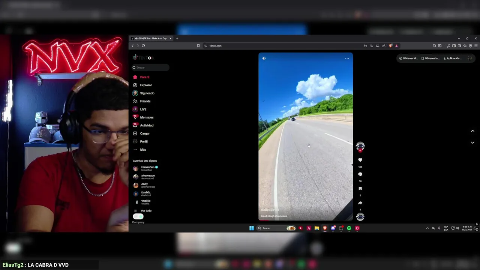
Task: Like the video with heart icon
Action: coord(360,160)
